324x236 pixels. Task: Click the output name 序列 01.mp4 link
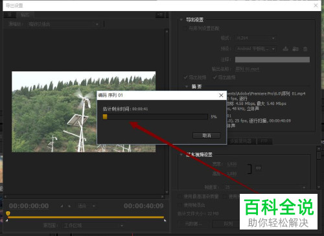click(x=247, y=69)
